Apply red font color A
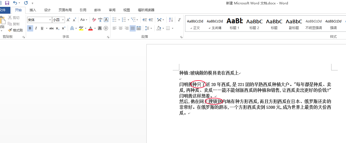The image size is (346, 143). click(x=90, y=28)
